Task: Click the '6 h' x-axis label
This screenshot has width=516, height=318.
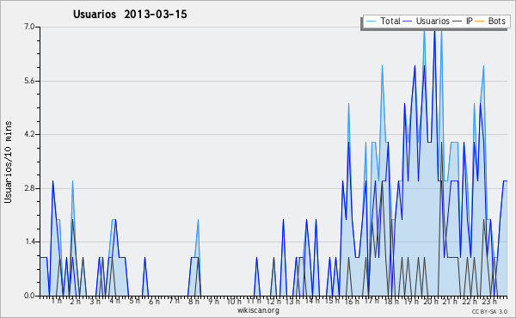Action: 154,301
